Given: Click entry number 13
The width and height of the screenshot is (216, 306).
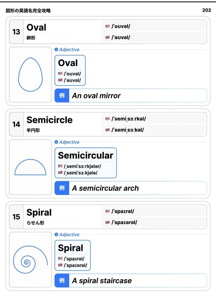Looking at the screenshot, I should tap(16, 32).
